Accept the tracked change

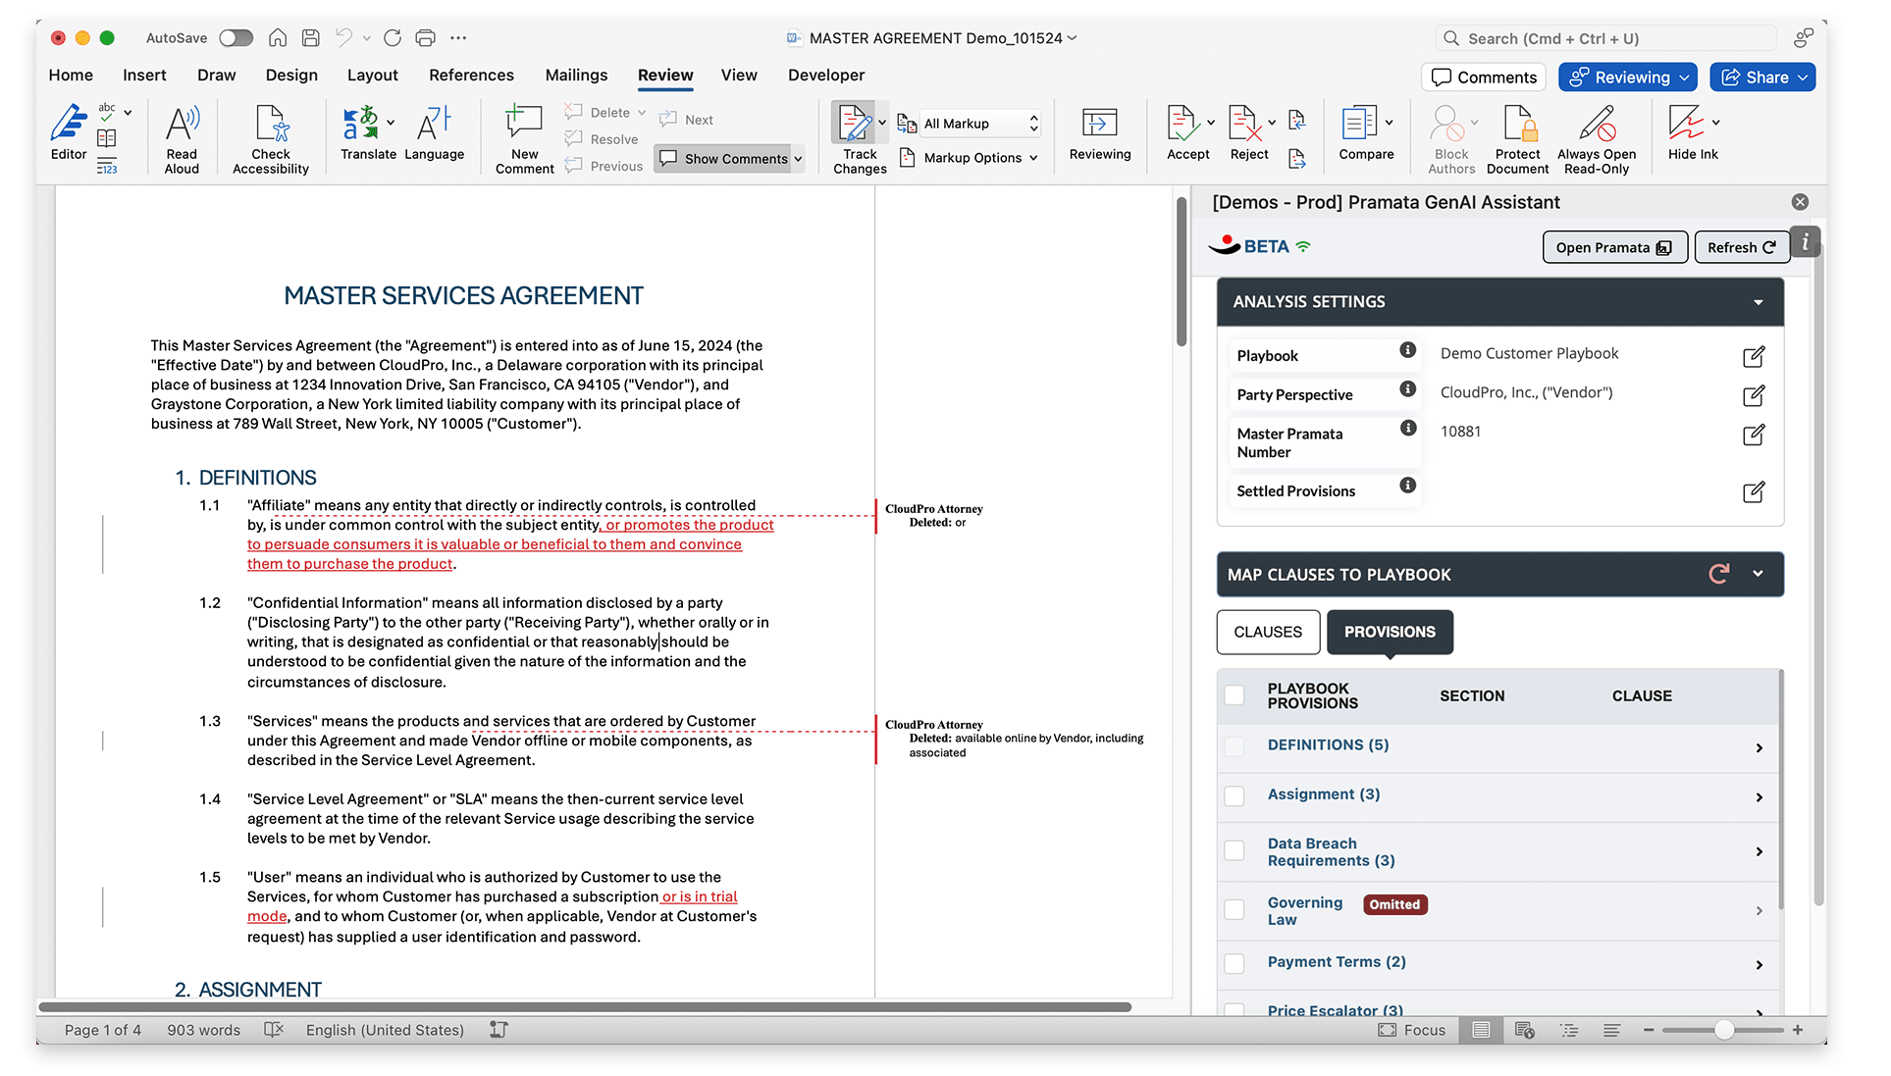[1182, 125]
